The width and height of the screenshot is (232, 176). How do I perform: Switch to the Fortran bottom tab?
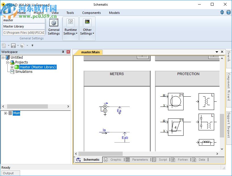coord(182,160)
